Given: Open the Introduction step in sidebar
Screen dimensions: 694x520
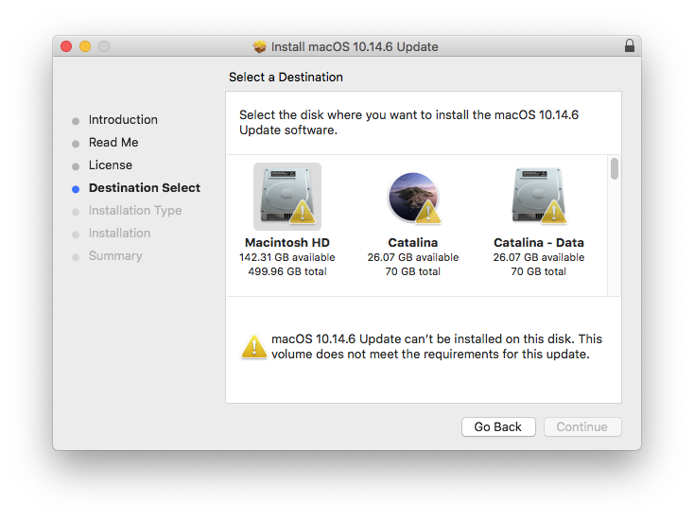Looking at the screenshot, I should pyautogui.click(x=123, y=119).
